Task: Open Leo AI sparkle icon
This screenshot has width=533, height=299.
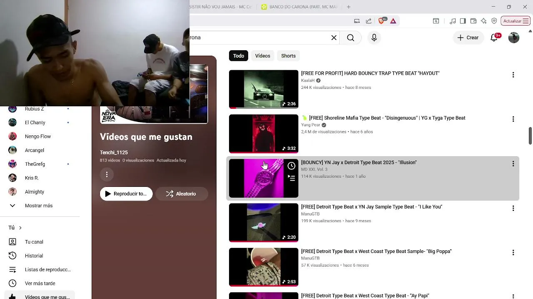Action: click(x=483, y=21)
